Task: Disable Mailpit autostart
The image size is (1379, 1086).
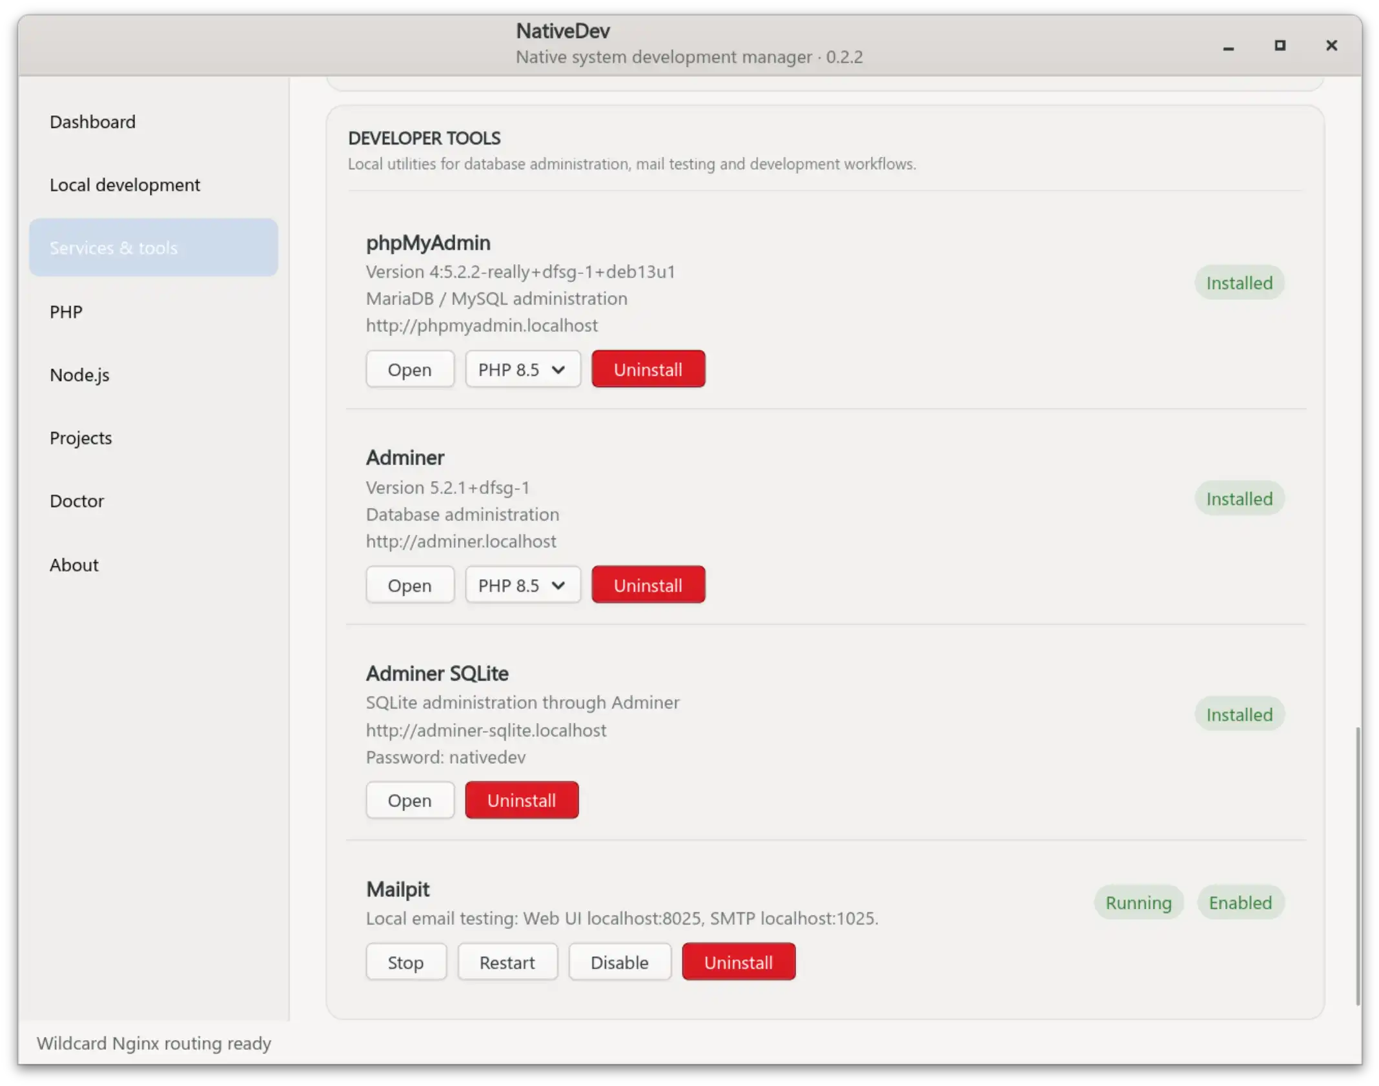Action: (620, 962)
